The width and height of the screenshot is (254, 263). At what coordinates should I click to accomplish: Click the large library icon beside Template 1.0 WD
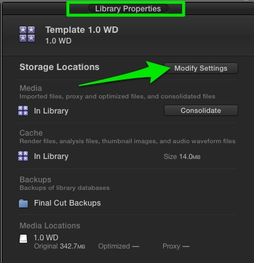(27, 34)
